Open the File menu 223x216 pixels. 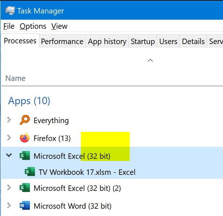9,26
